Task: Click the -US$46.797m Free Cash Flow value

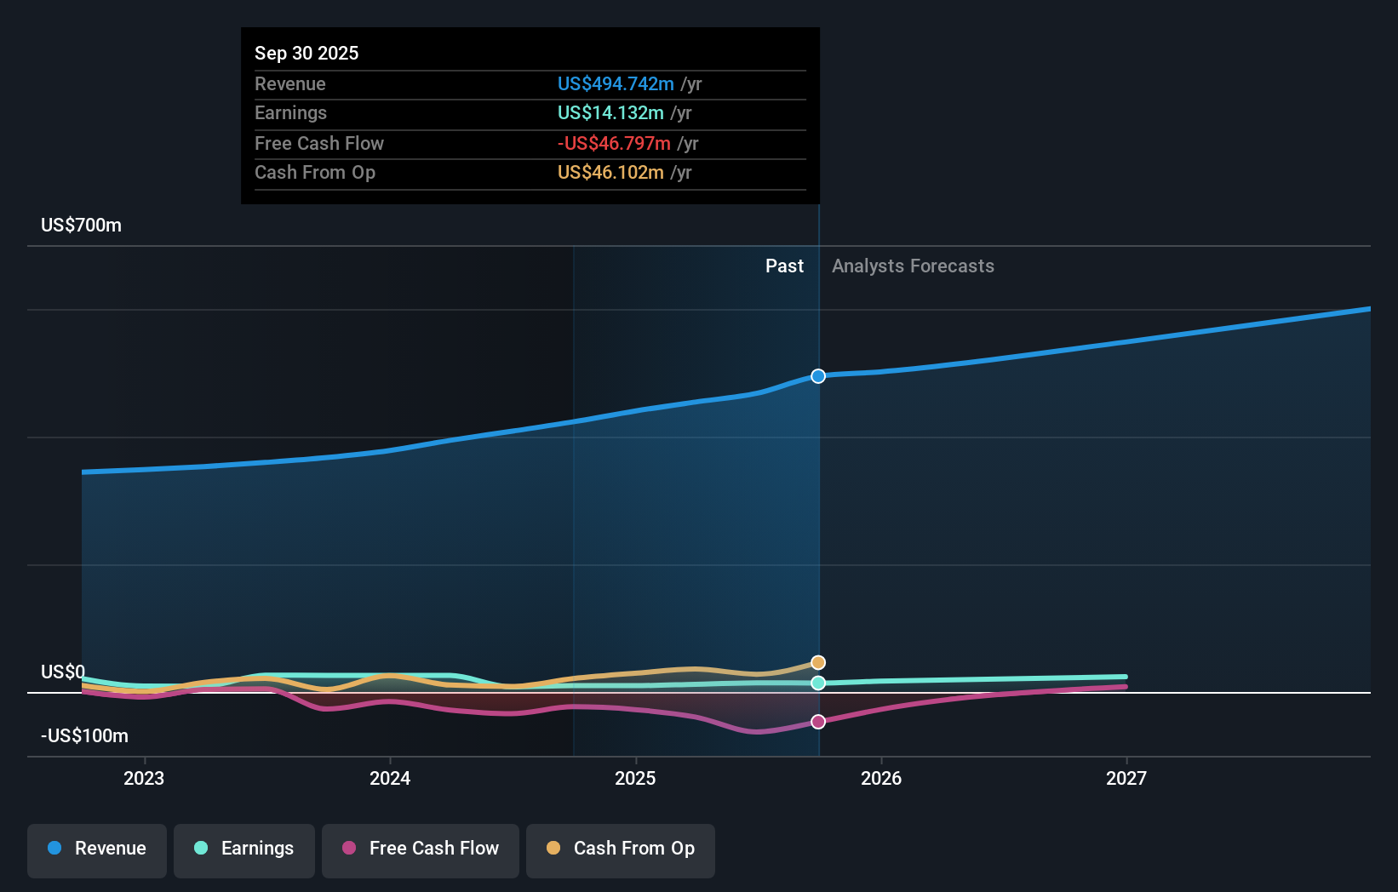Action: click(x=613, y=143)
